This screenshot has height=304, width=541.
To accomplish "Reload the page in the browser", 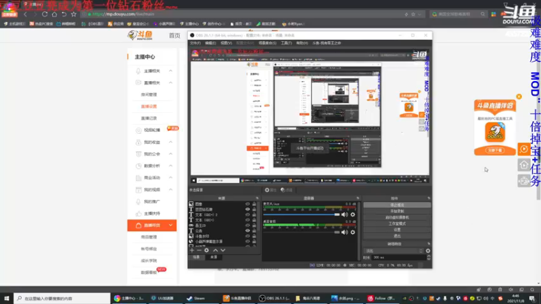I will pos(45,14).
